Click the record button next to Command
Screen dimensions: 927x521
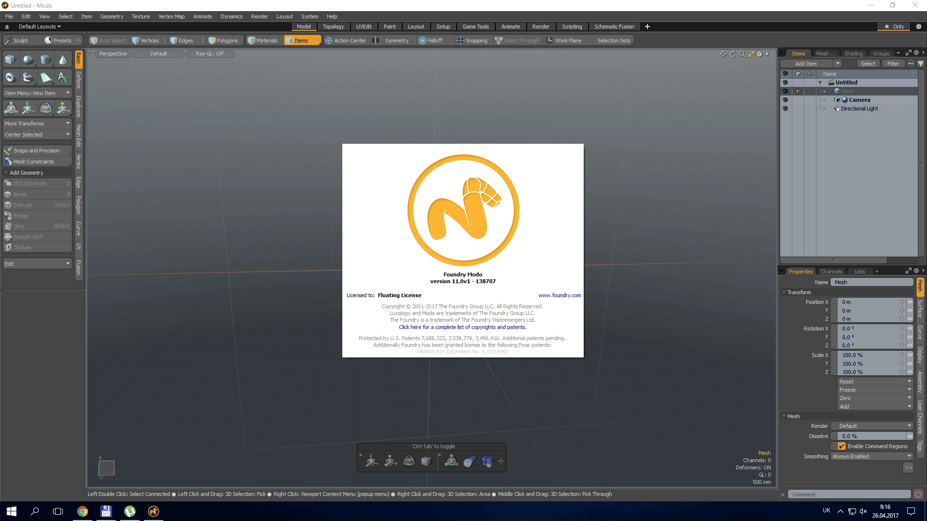[x=918, y=494]
